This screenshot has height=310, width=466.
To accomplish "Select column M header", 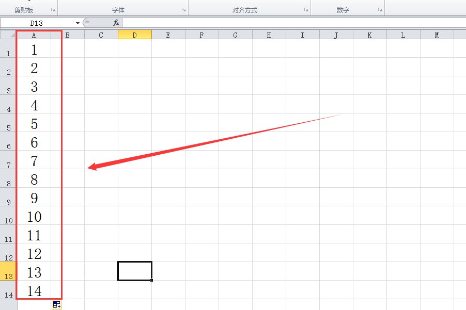I will pos(437,35).
